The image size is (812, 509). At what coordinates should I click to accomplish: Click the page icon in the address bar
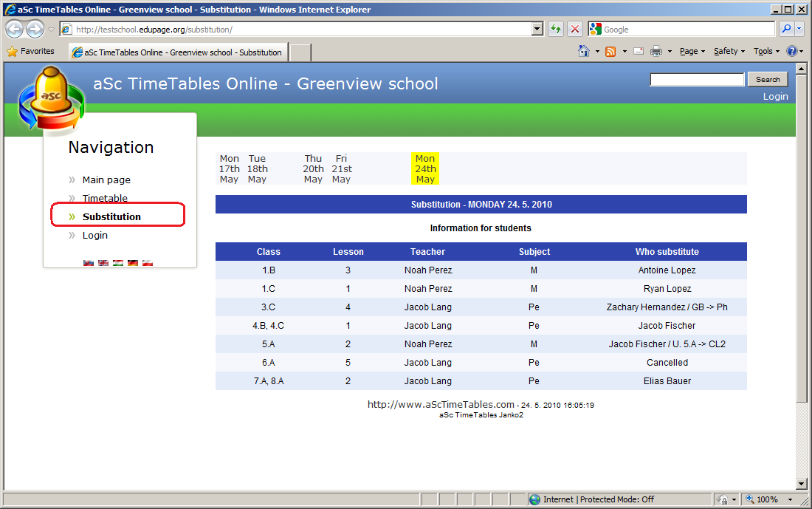tap(66, 30)
